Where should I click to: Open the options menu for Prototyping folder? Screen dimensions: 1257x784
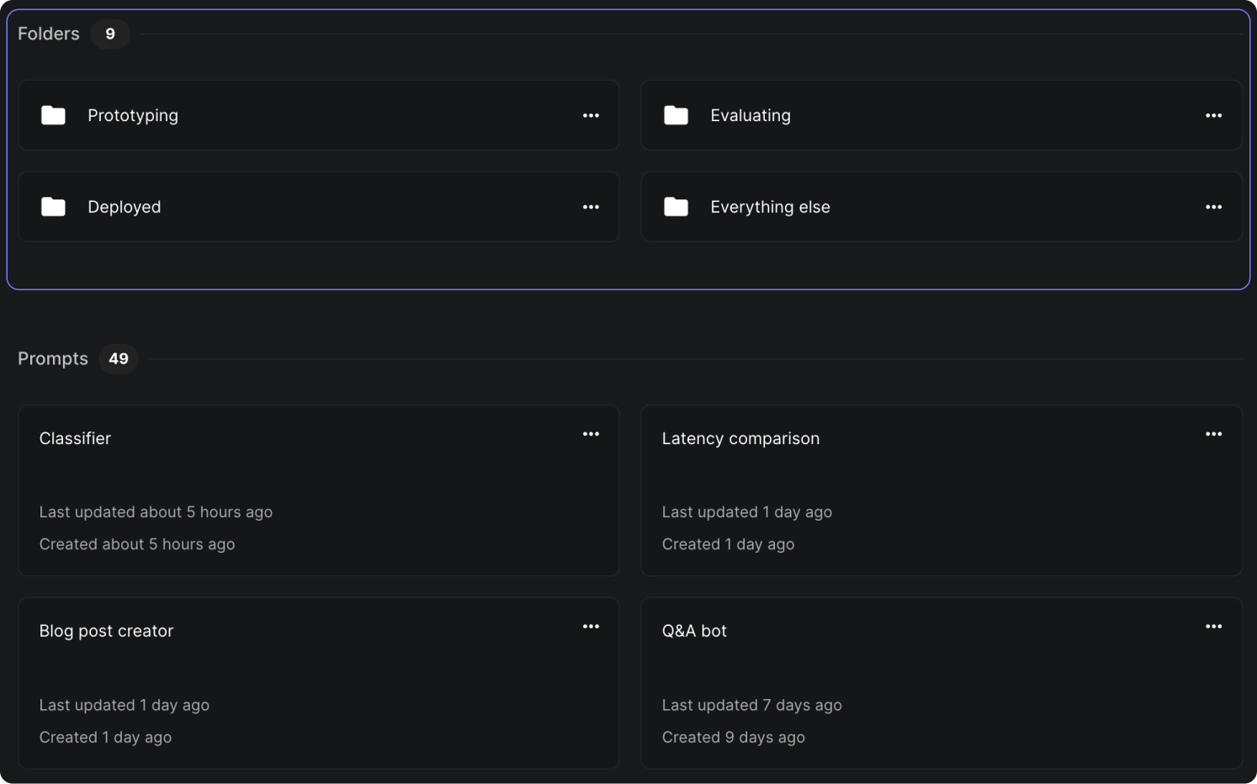[x=591, y=115]
